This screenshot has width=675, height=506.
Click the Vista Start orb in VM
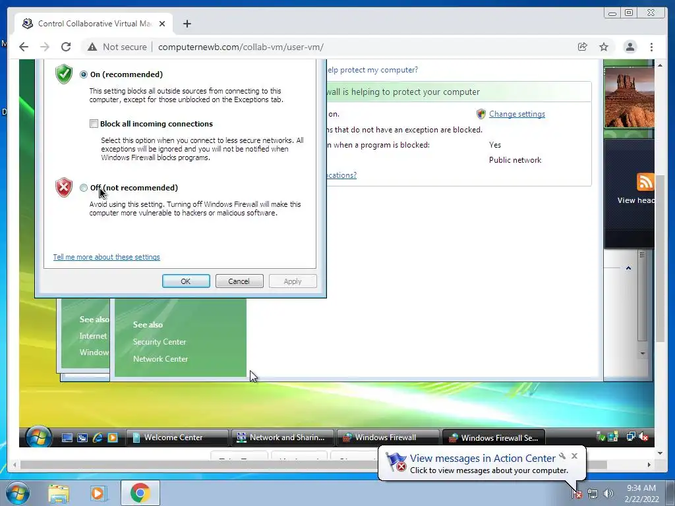click(39, 437)
